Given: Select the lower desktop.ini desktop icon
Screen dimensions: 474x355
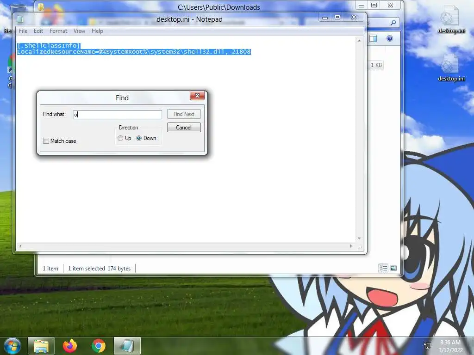Looking at the screenshot, I should [451, 67].
